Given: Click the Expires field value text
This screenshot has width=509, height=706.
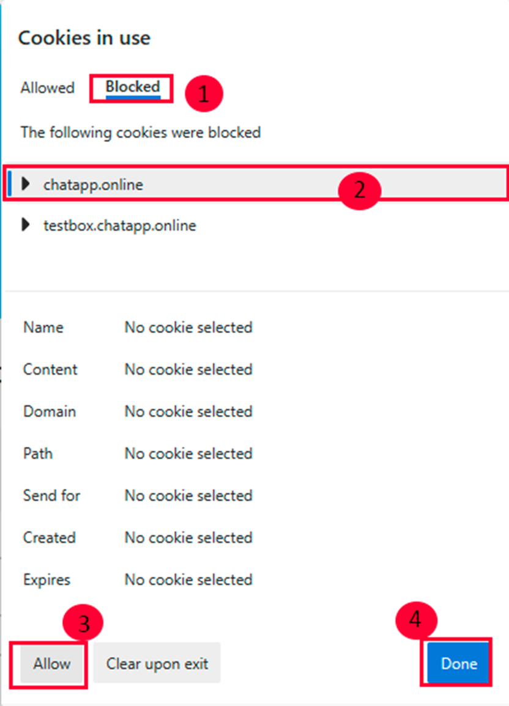Looking at the screenshot, I should click(188, 579).
